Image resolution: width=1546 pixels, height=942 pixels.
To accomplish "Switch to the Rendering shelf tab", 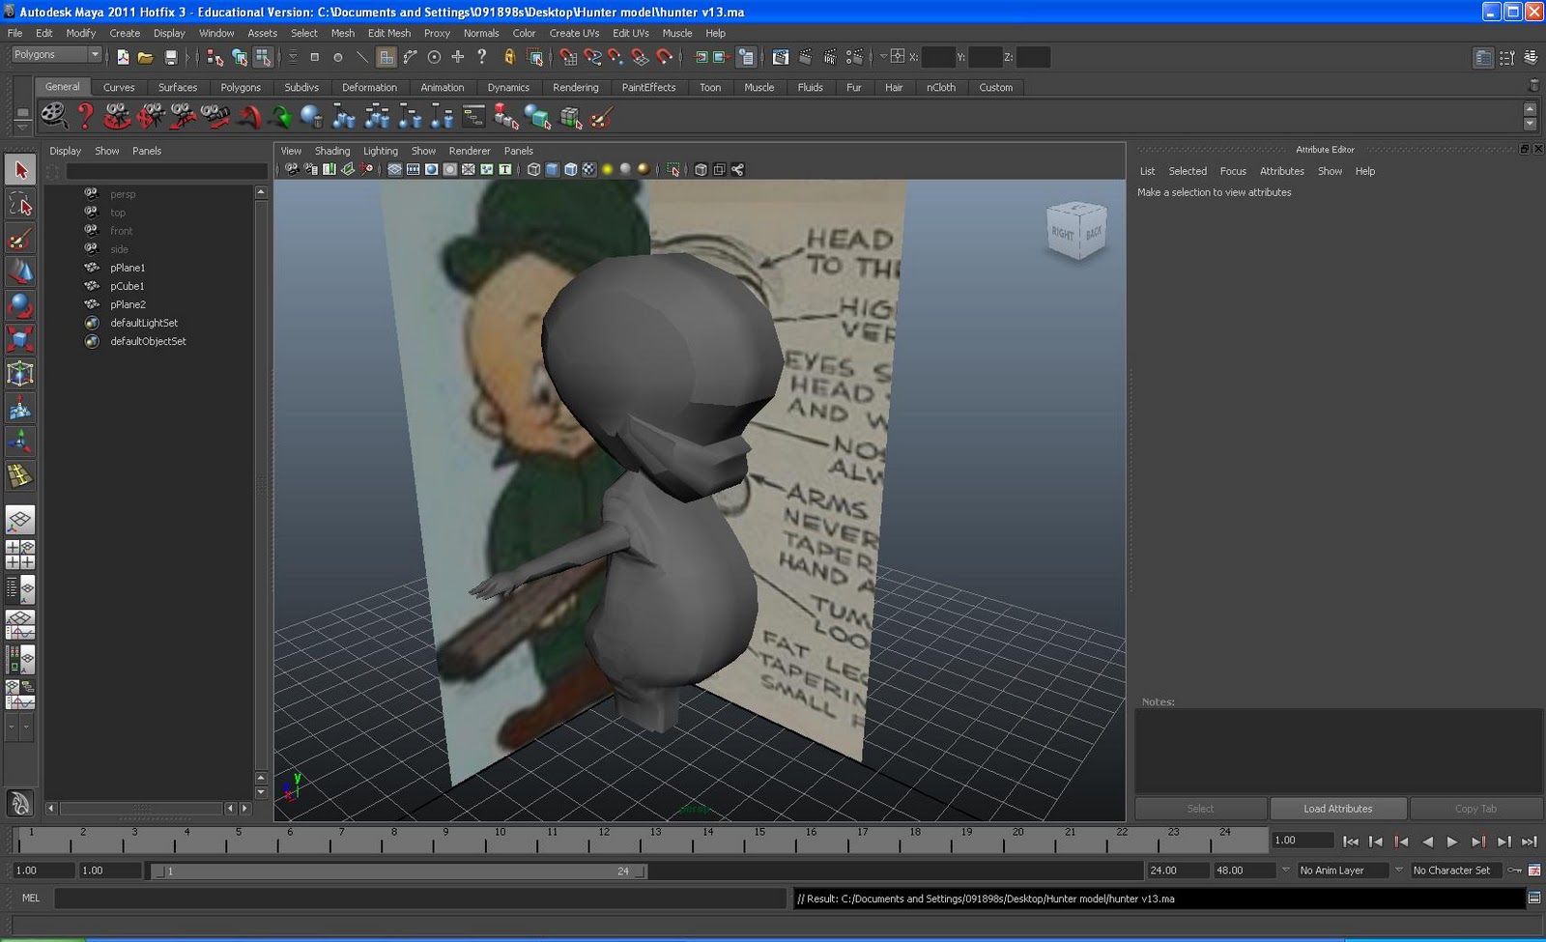I will point(575,87).
